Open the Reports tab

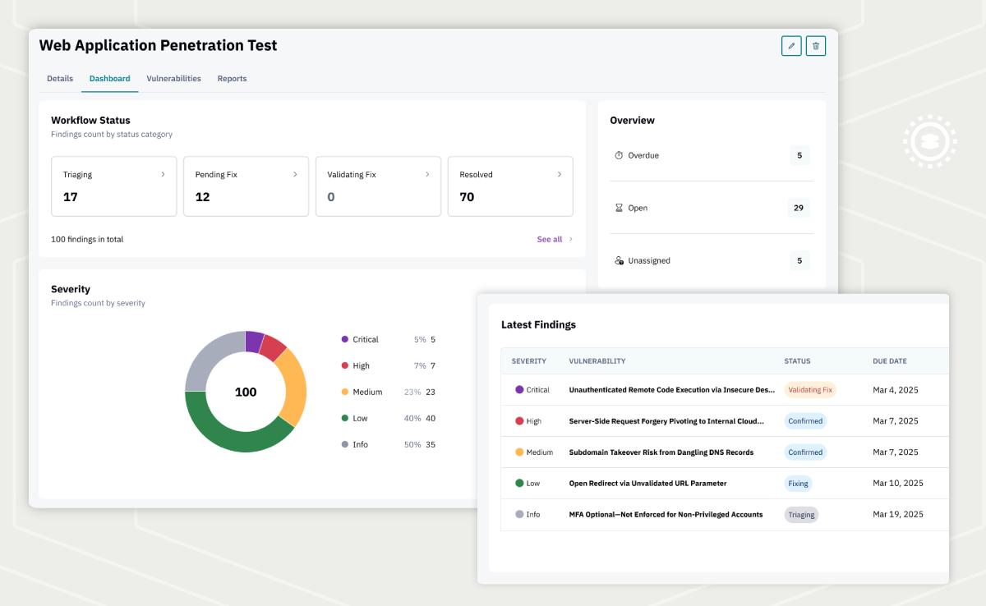point(233,78)
